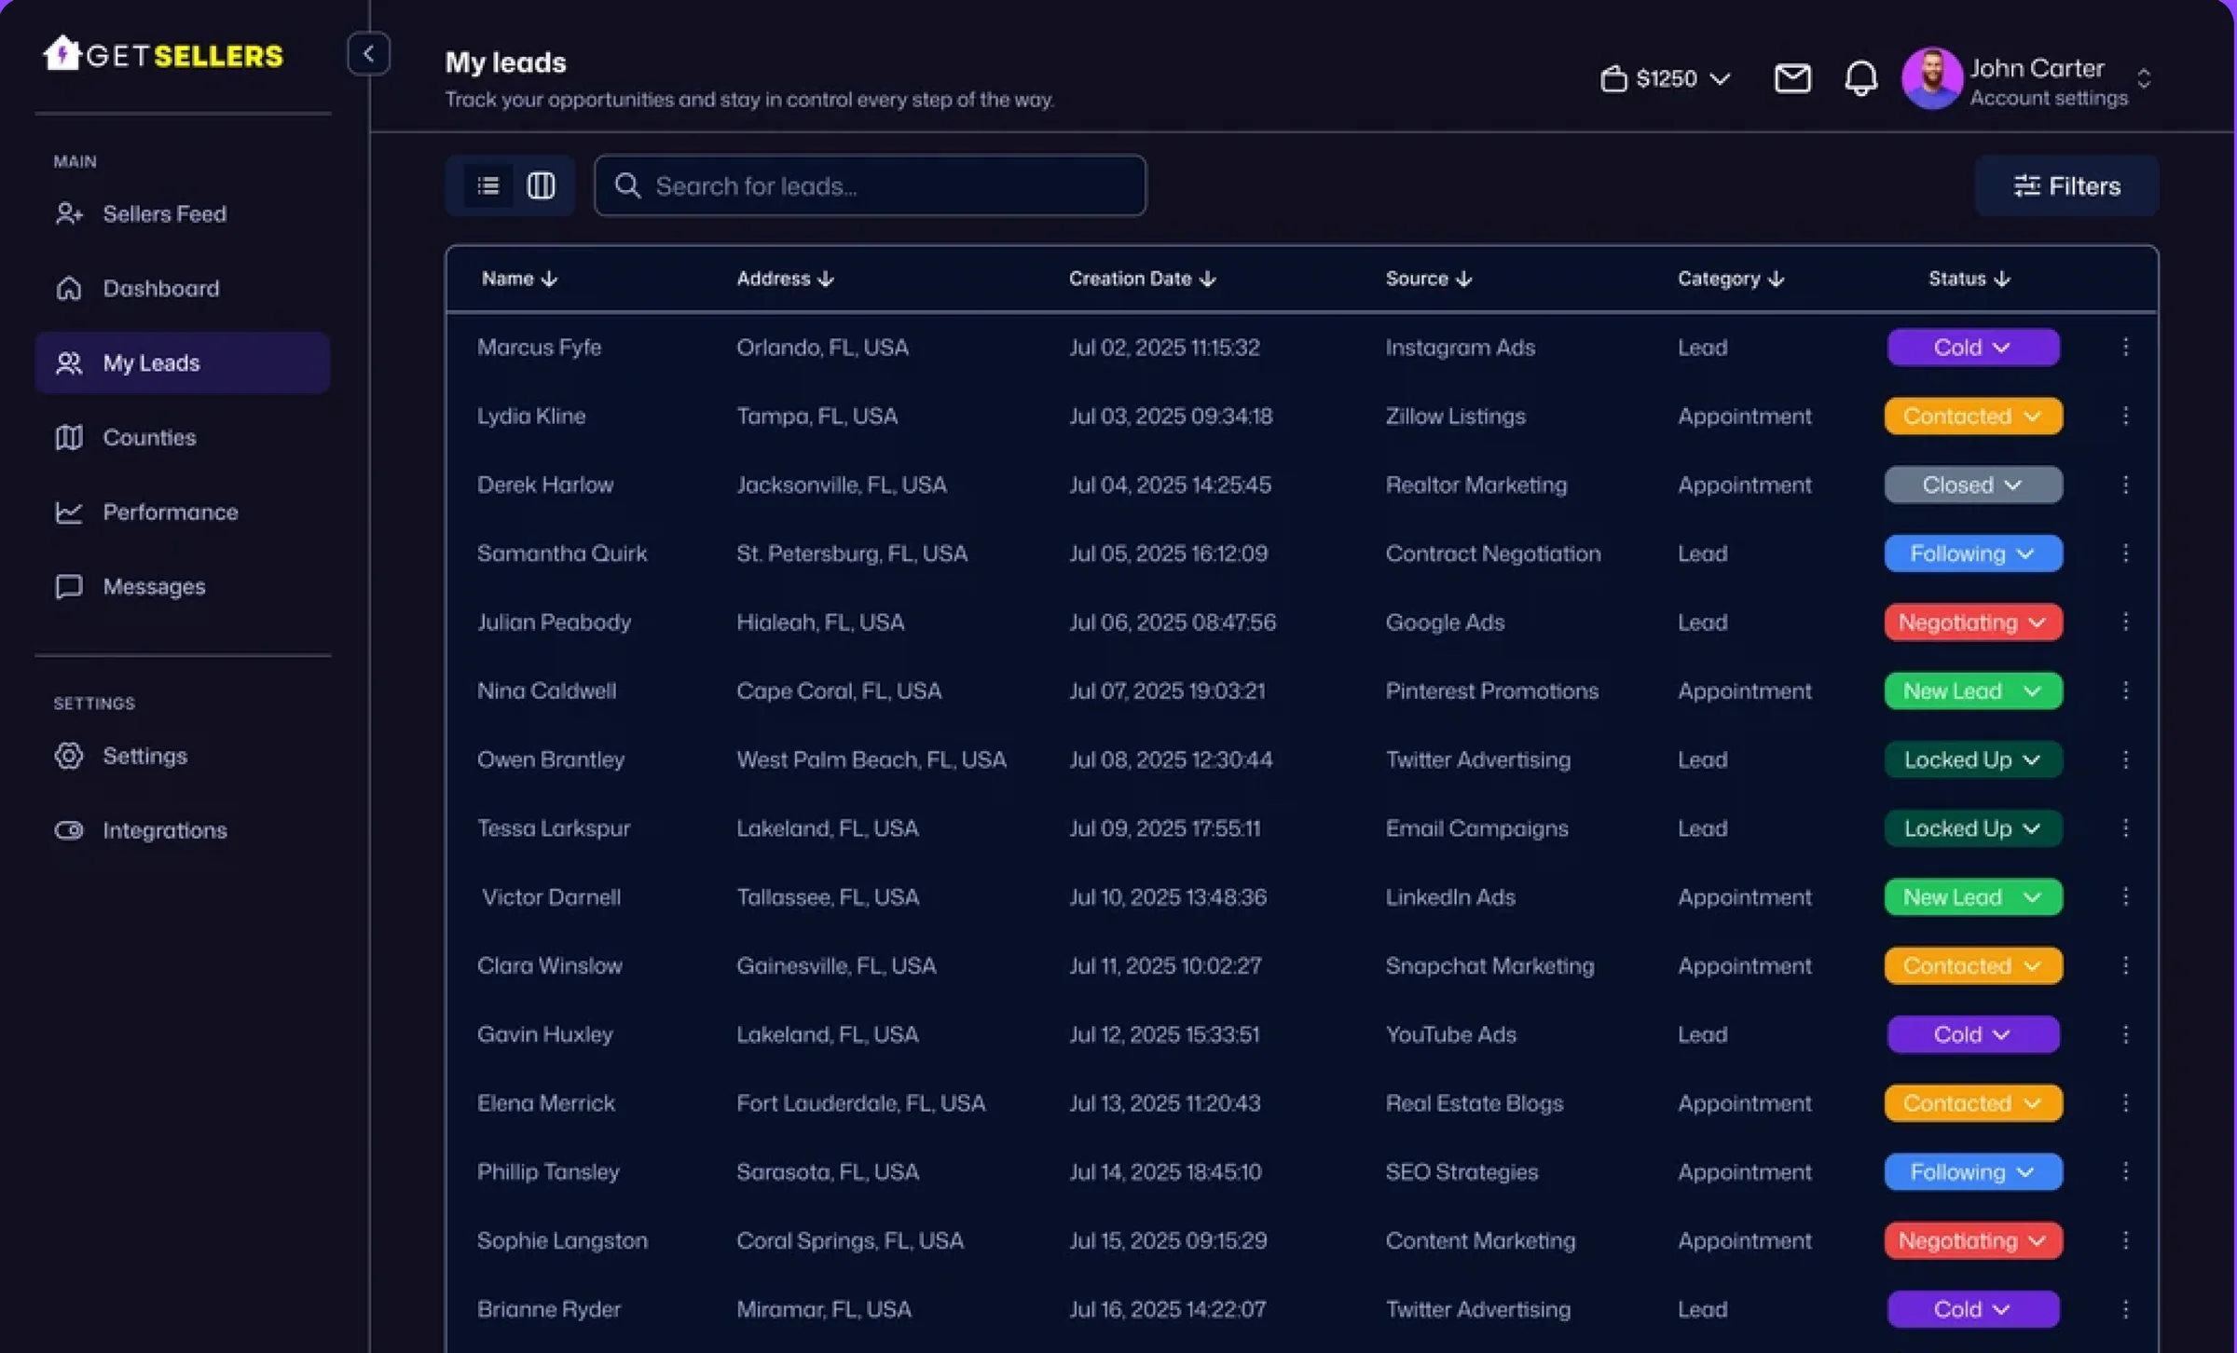This screenshot has height=1353, width=2237.
Task: Open Sellers Feed in sidebar
Action: click(x=182, y=213)
